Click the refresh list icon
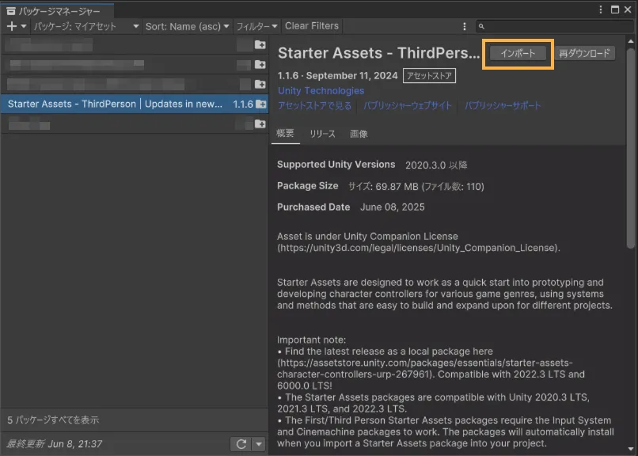638x456 pixels. click(x=241, y=444)
